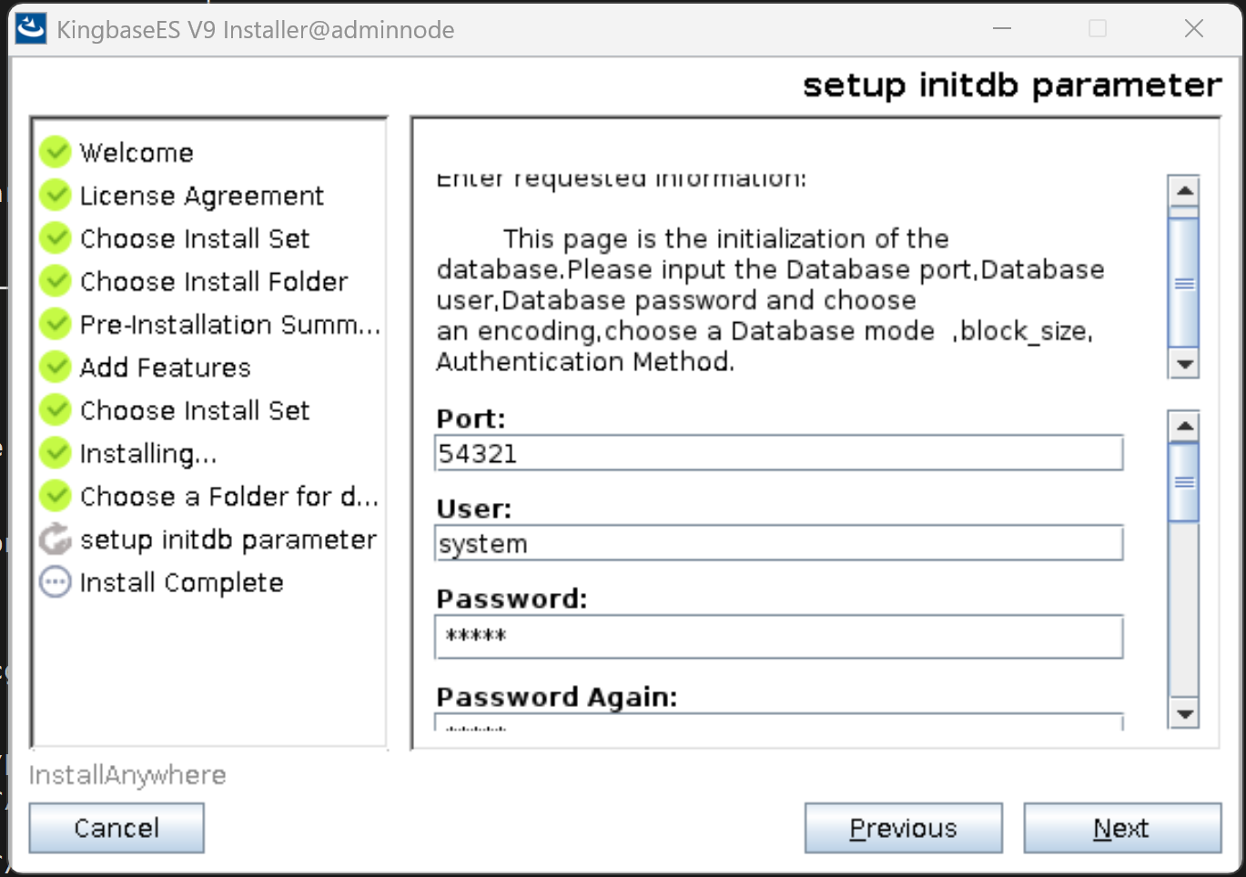Viewport: 1246px width, 877px height.
Task: Cancel the installation
Action: coord(116,828)
